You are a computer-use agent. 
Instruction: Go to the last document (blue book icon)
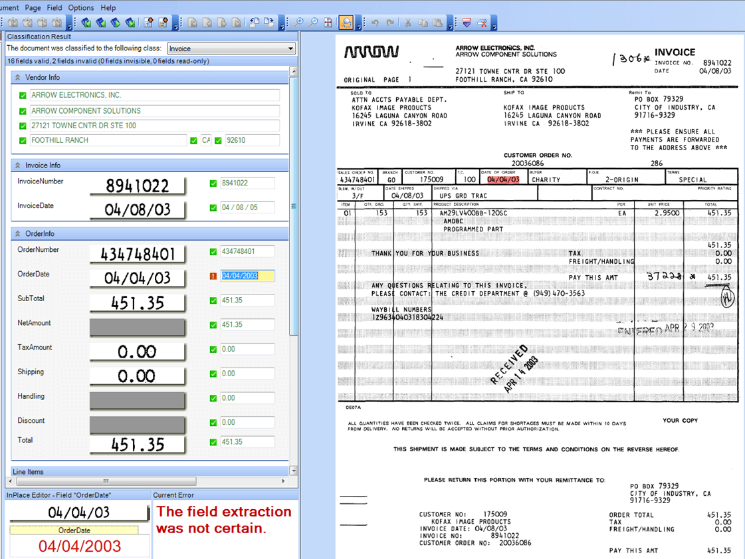click(130, 23)
